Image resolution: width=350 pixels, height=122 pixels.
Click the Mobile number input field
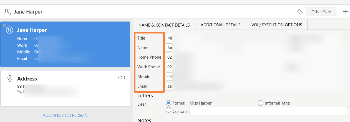coord(169,77)
